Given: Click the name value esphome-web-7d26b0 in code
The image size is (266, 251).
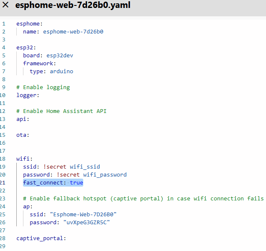Looking at the screenshot, I should click(73, 32).
